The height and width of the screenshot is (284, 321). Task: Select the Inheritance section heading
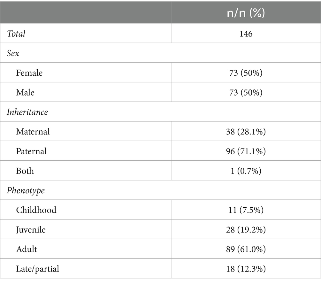click(27, 112)
